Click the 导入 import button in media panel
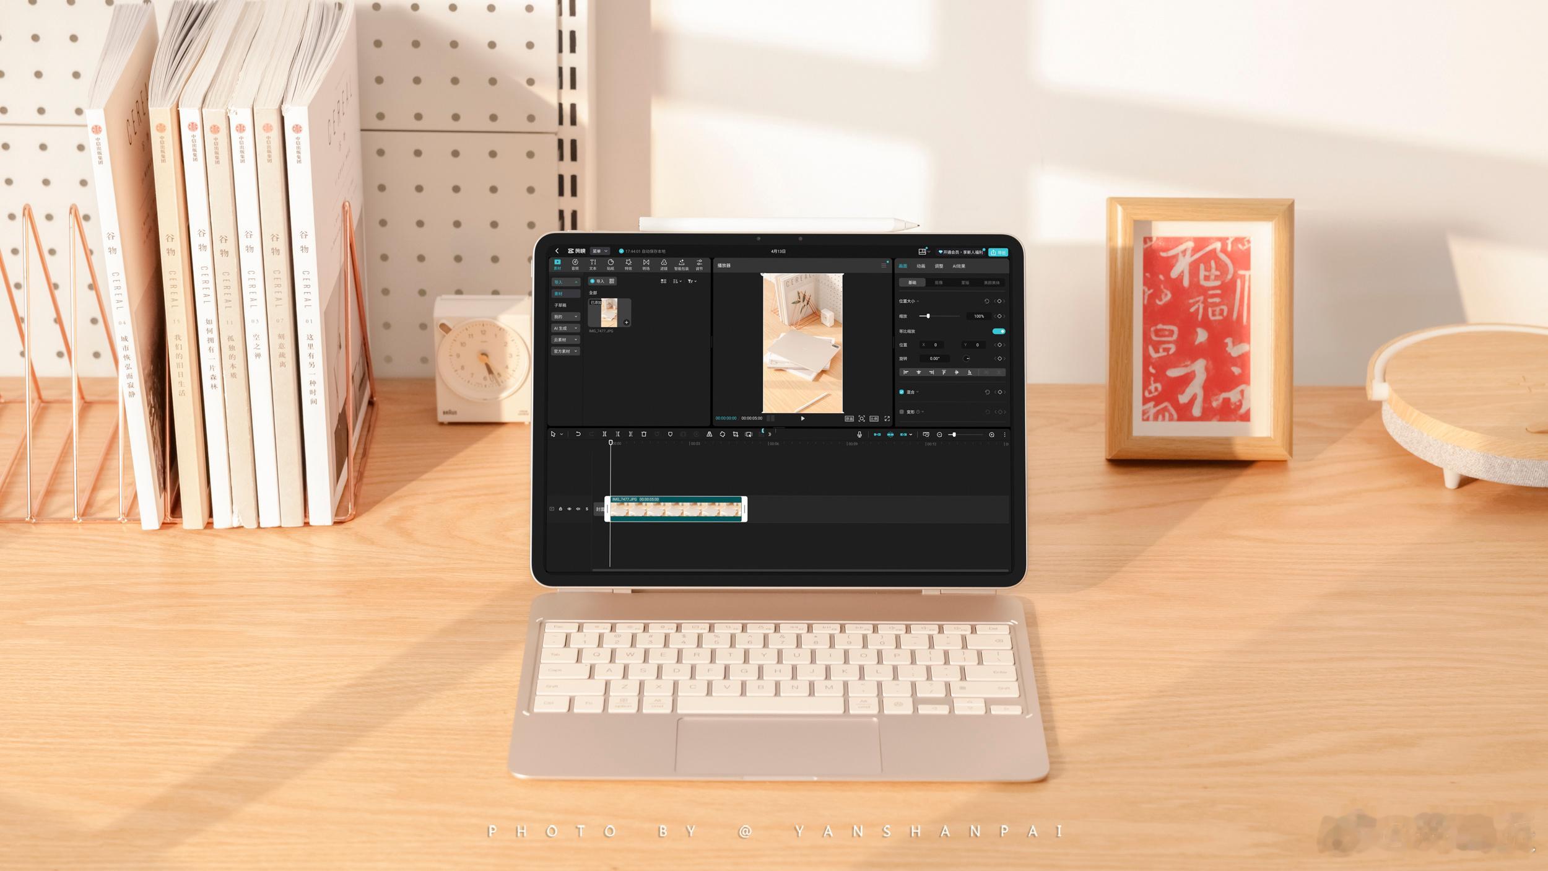Screen dimensions: 1548x871 click(597, 281)
